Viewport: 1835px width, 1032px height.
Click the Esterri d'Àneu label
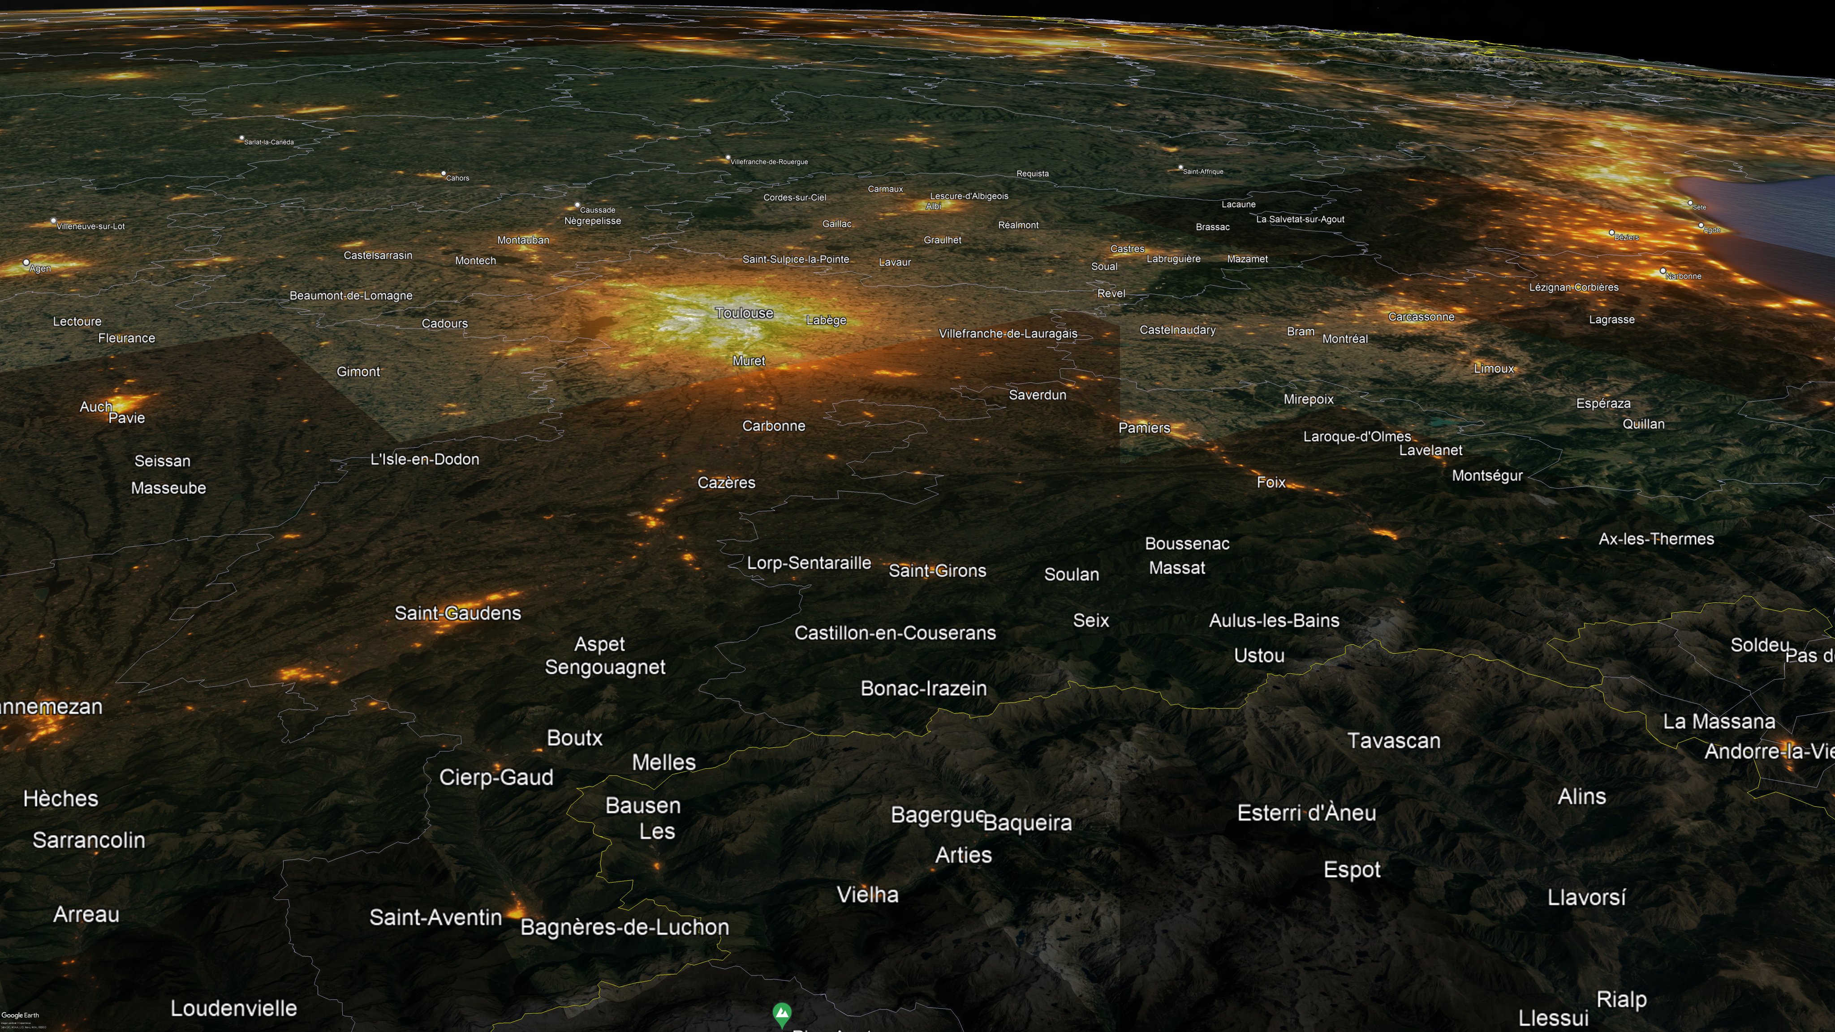coord(1306,813)
